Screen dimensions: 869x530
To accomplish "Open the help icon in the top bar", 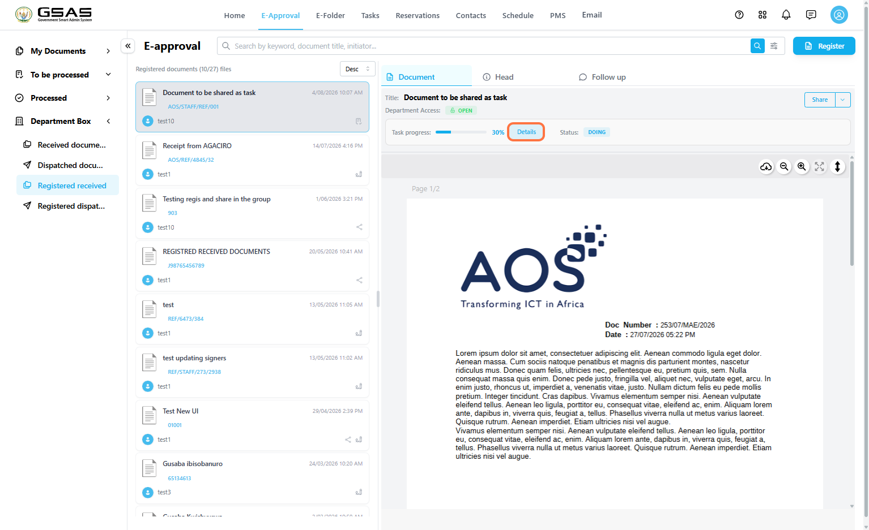I will (x=739, y=15).
